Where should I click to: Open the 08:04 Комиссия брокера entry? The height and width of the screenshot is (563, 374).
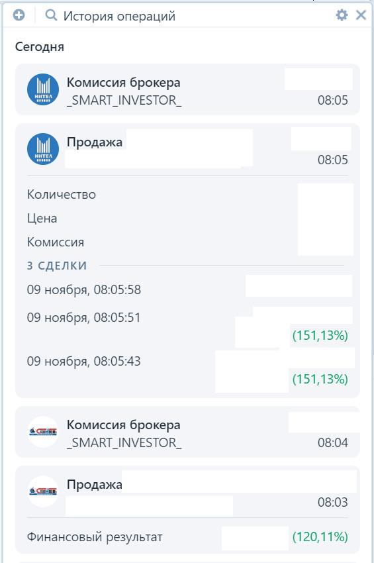tap(187, 432)
